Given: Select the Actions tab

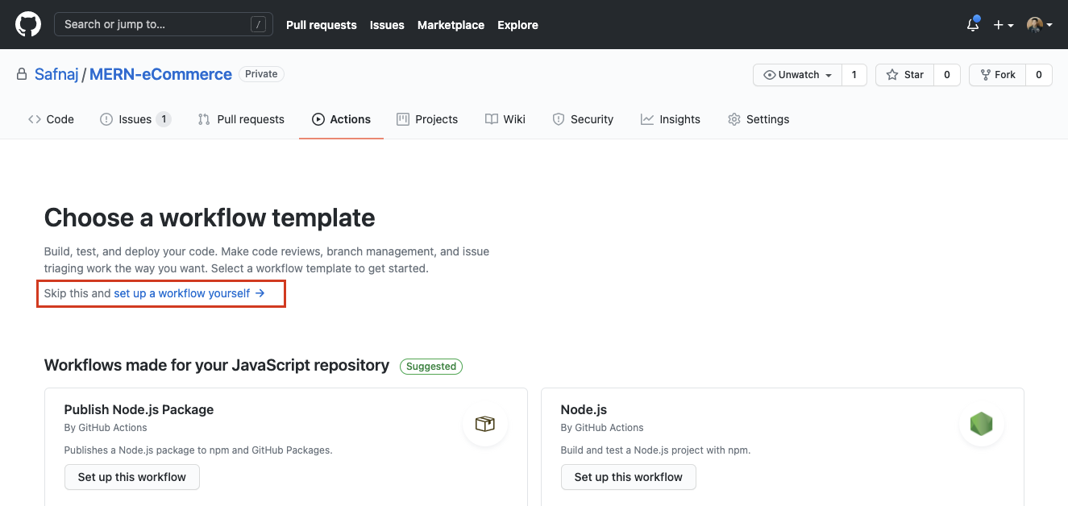Looking at the screenshot, I should (341, 119).
